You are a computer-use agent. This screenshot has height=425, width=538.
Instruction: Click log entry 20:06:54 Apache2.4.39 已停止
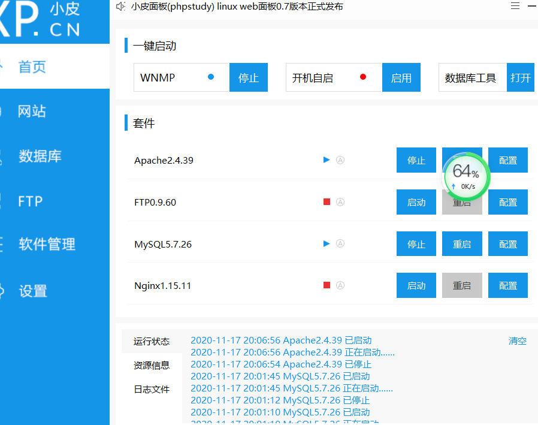[x=281, y=364]
